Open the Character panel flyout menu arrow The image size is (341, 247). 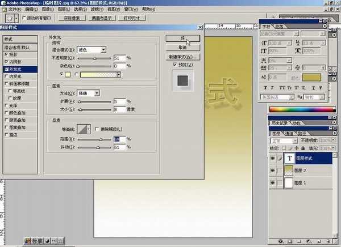pos(325,26)
